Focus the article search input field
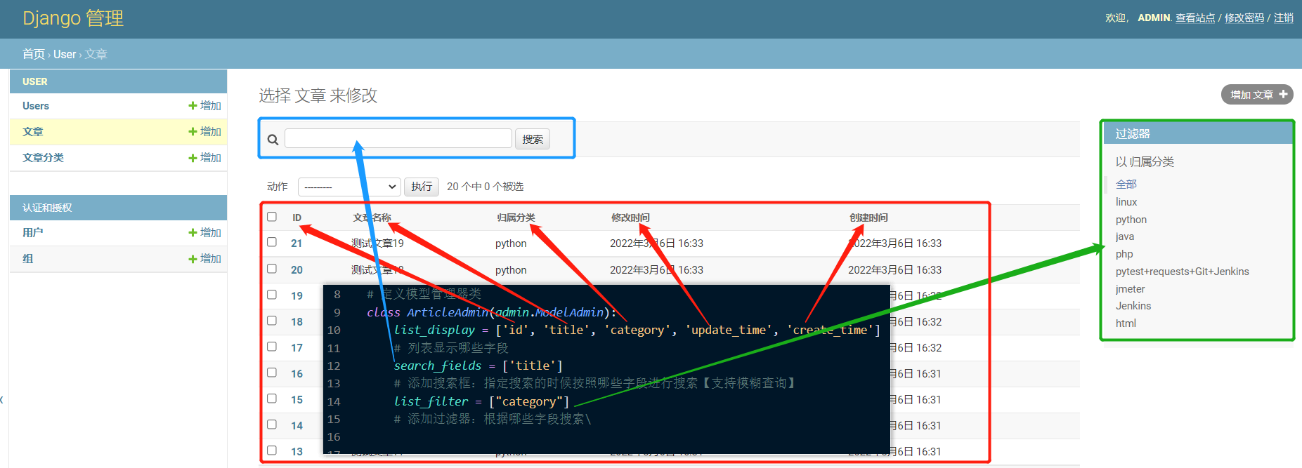 tap(398, 138)
